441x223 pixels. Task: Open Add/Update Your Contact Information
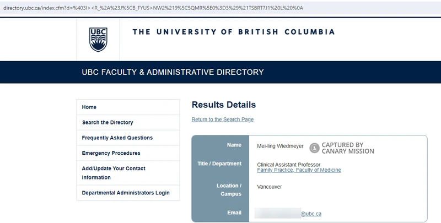point(128,173)
